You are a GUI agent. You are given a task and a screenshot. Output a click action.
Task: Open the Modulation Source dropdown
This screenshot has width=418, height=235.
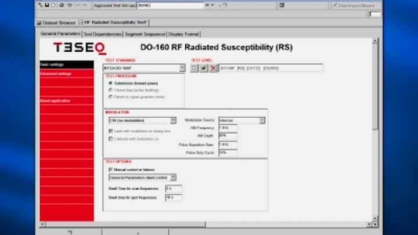tap(262, 121)
